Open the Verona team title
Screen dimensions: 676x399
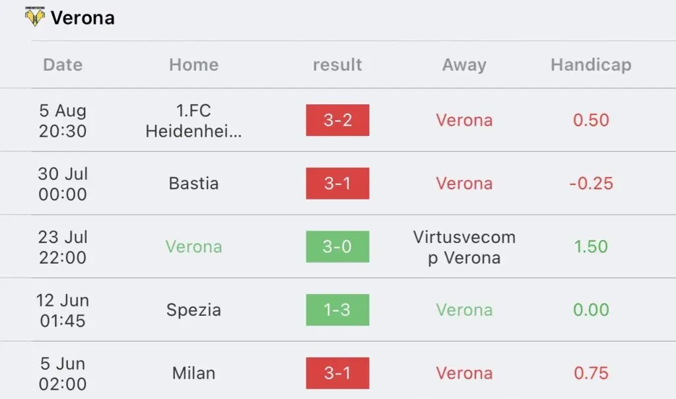click(x=83, y=18)
